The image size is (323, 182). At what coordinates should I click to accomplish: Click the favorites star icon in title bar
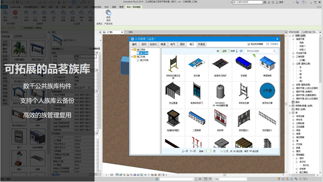[x=273, y=2]
